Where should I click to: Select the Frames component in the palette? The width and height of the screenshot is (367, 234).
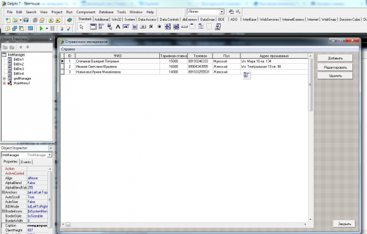pyautogui.click(x=93, y=27)
